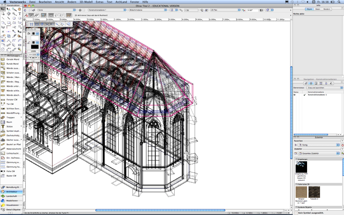Select the Raum tool
Viewport: 344px width, 215px height.
(11, 122)
